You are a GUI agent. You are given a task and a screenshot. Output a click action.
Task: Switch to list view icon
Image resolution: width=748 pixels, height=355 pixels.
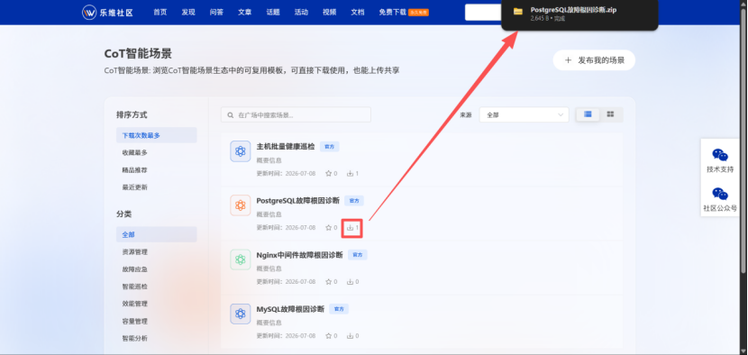pos(588,114)
